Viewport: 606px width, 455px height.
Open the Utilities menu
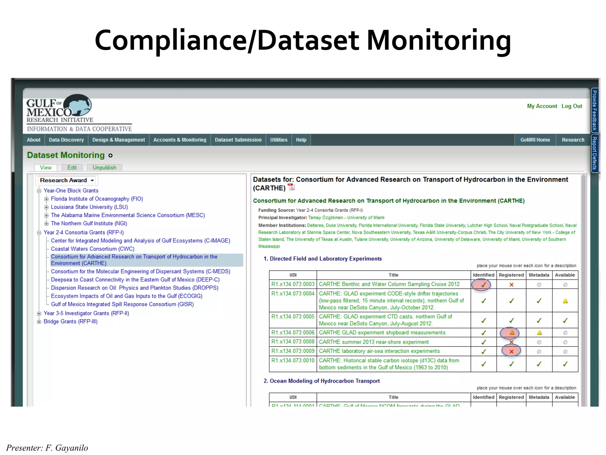coord(279,140)
